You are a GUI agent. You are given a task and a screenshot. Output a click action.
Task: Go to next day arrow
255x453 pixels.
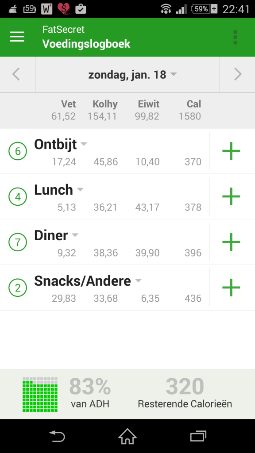[238, 74]
